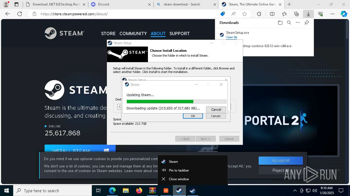Screen dimensions: 350x196
Task: Click the Steam logo on website header
Action: 65,33
